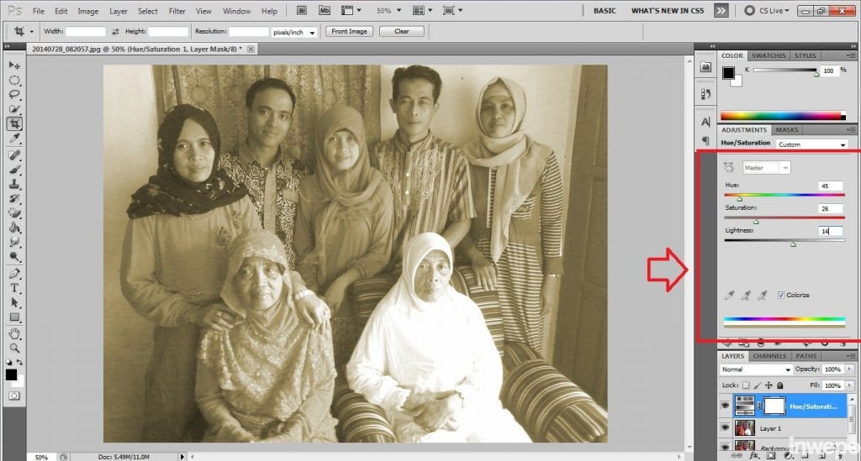Select the Hand tool
This screenshot has height=461, width=861.
pyautogui.click(x=14, y=334)
